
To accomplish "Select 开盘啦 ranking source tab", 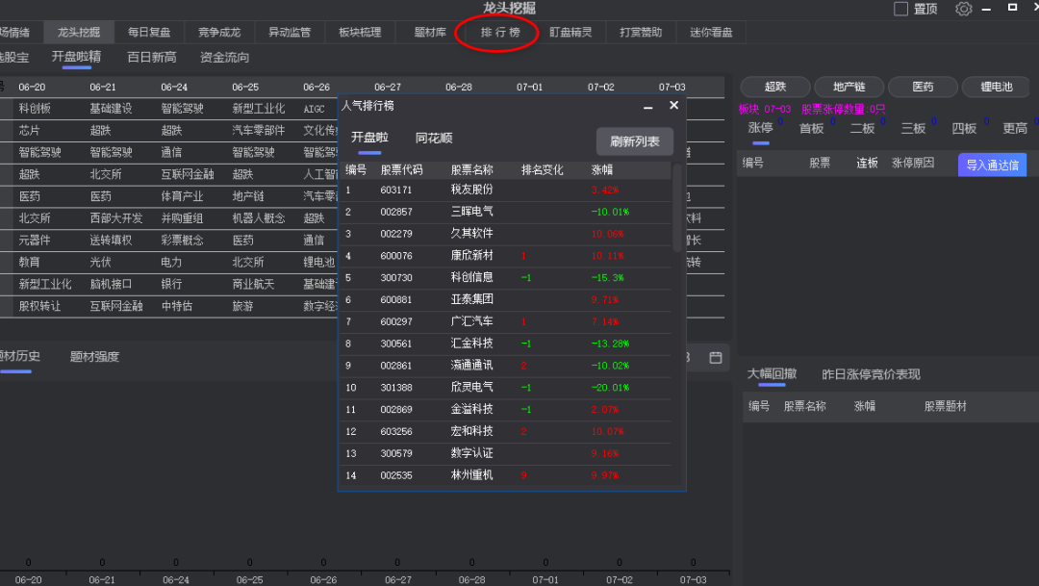I will click(x=369, y=138).
